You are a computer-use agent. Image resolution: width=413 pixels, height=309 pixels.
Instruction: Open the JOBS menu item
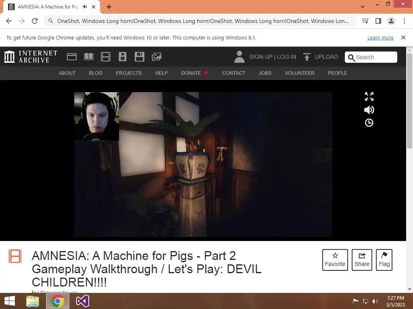265,73
